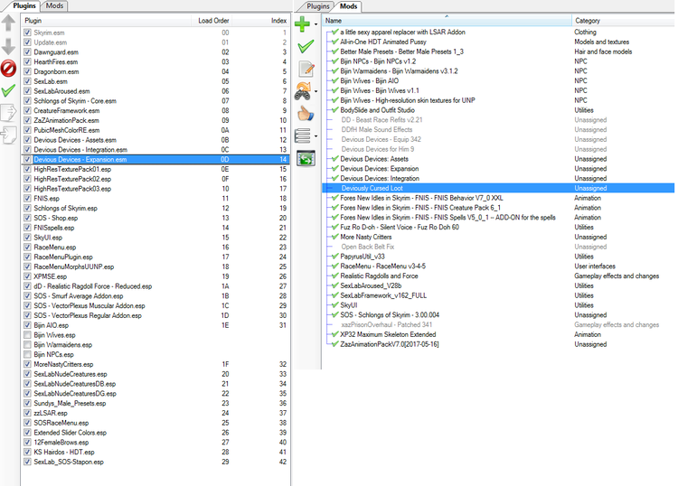This screenshot has height=486, width=678.
Task: Select the Mods tab above the mods list
Action: tap(349, 6)
